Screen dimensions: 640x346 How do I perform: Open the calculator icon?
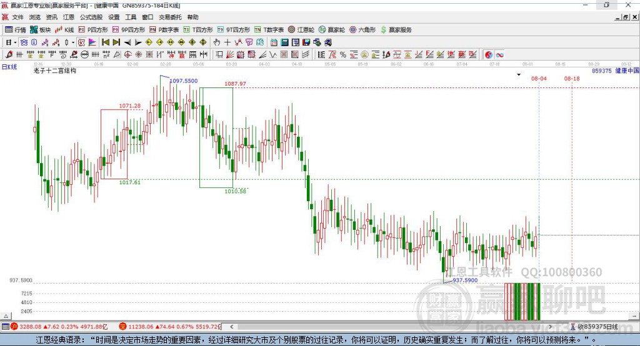coord(285,42)
